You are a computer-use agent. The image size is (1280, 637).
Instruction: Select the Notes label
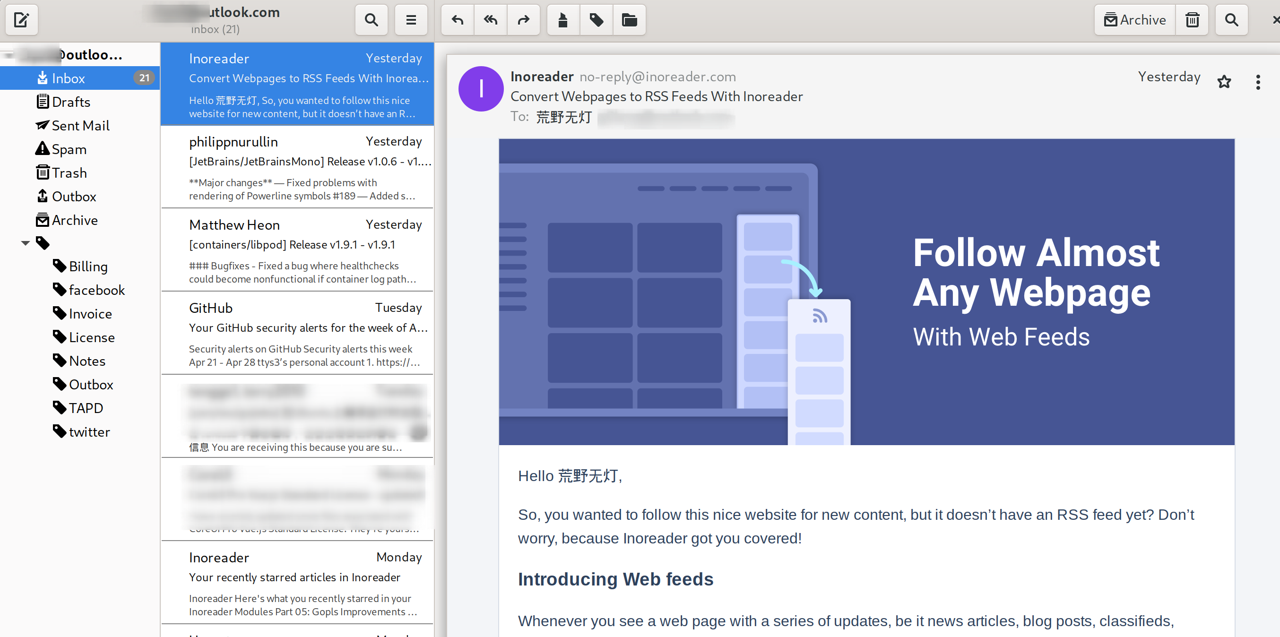click(80, 361)
